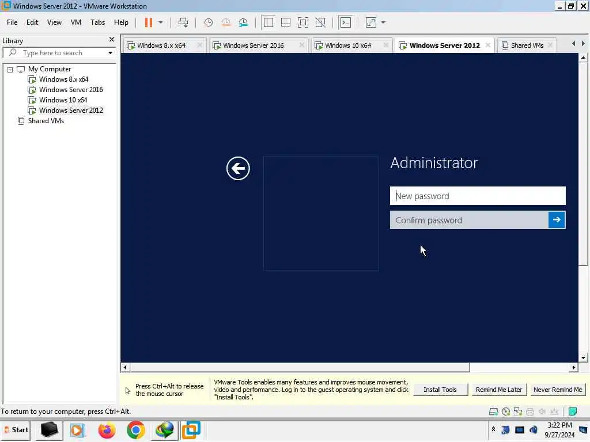Switch to the Windows 8.x x64 tab

161,45
